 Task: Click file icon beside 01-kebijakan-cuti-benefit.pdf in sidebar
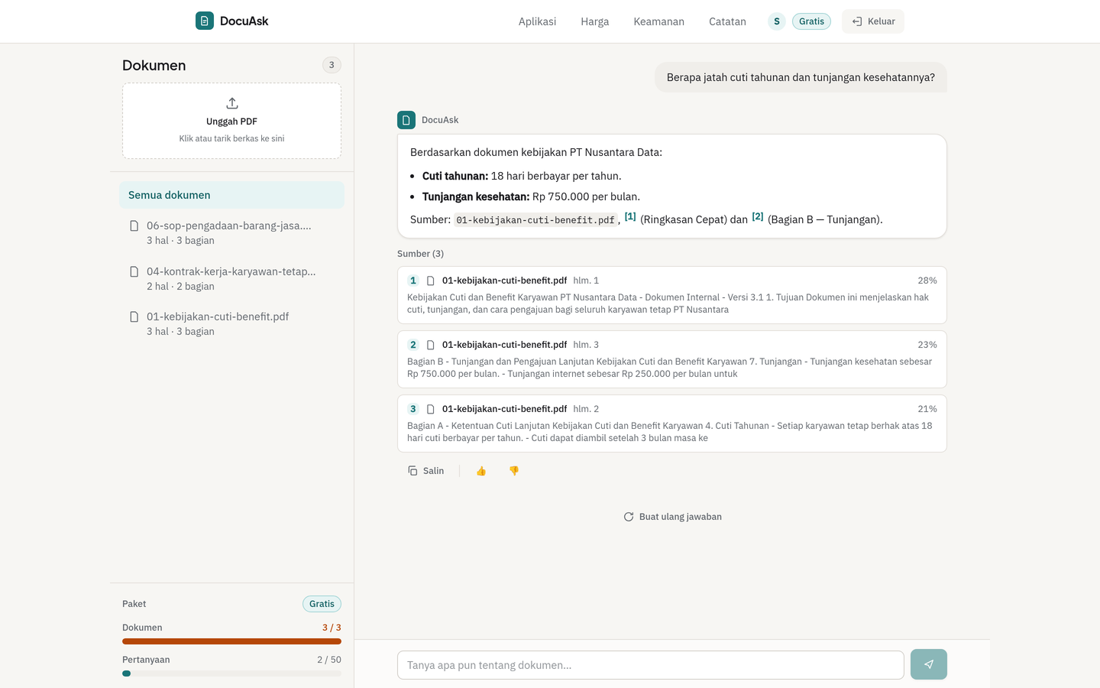(x=134, y=317)
